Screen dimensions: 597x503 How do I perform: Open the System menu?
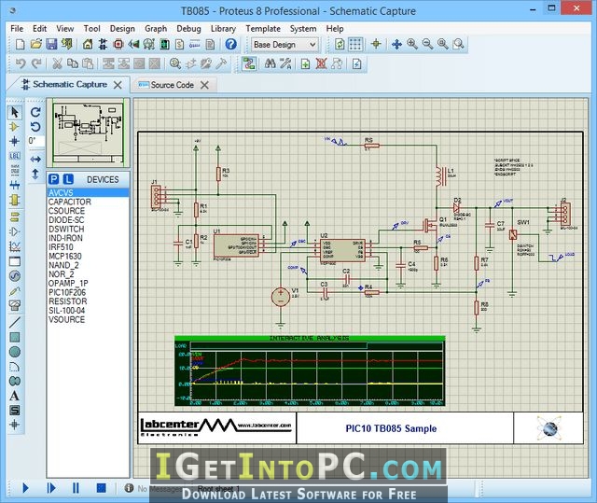tap(303, 29)
